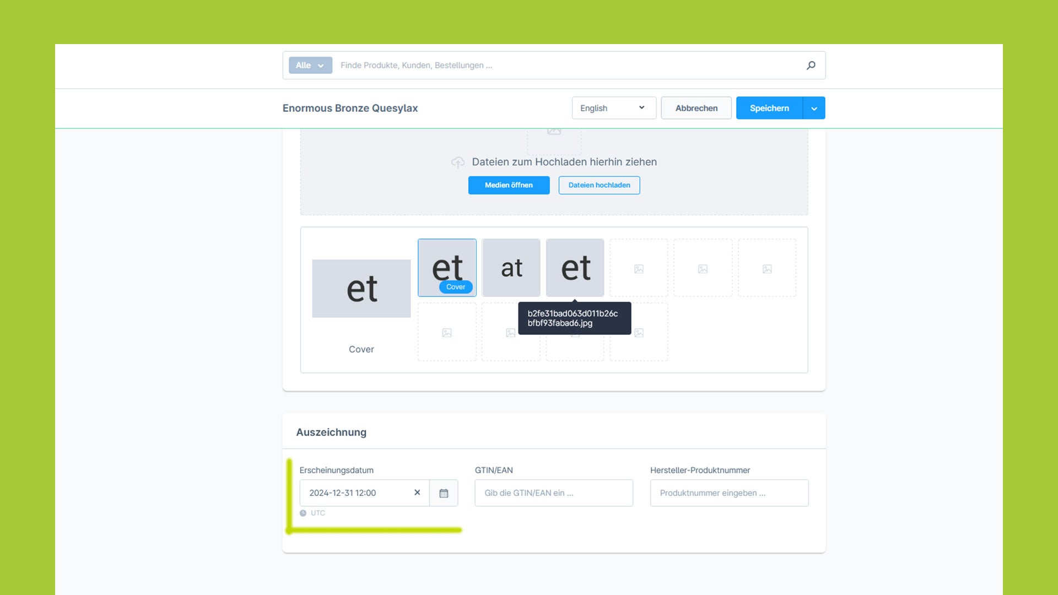Viewport: 1058px width, 595px height.
Task: Click the clear X icon on date field
Action: (x=417, y=493)
